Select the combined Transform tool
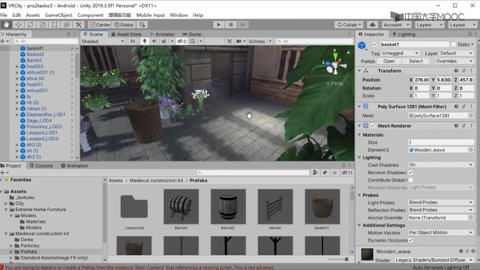 (67, 25)
